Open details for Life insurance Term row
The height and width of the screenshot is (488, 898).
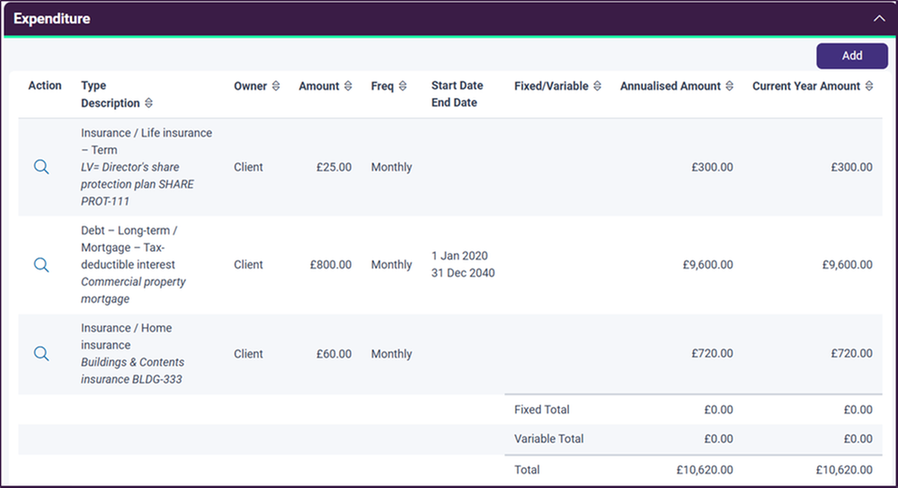(x=41, y=167)
